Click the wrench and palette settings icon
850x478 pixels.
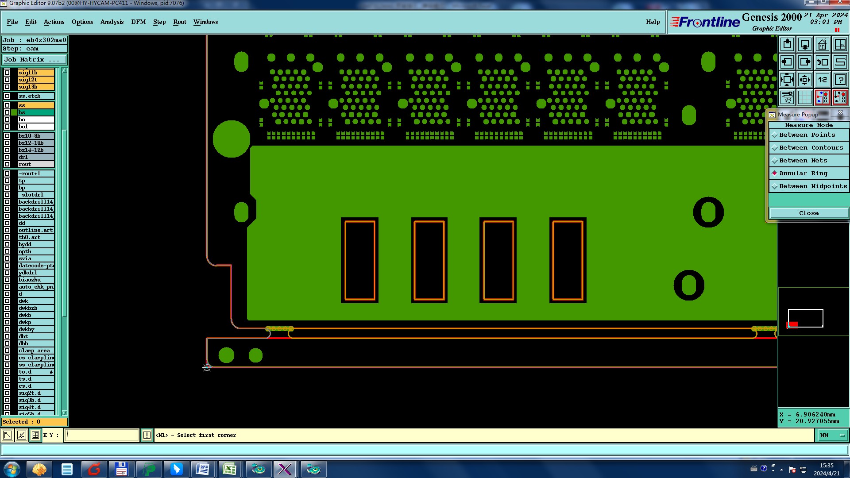[787, 97]
